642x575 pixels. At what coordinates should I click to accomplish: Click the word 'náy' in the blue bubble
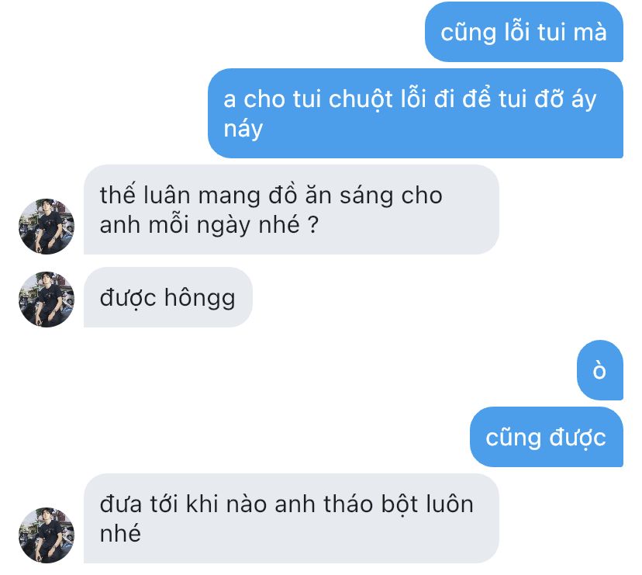pyautogui.click(x=243, y=129)
